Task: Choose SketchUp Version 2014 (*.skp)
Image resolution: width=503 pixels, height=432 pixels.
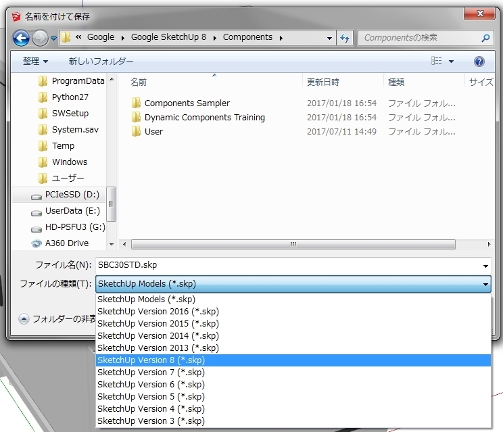Action: 293,336
